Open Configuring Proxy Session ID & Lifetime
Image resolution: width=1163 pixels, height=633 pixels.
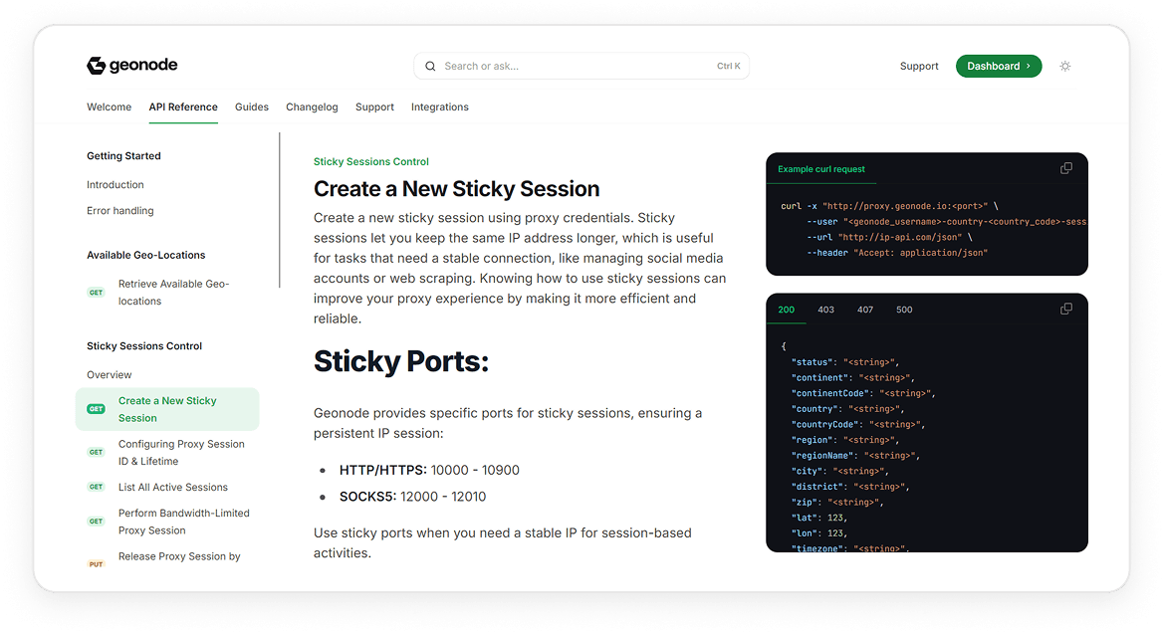click(x=181, y=452)
